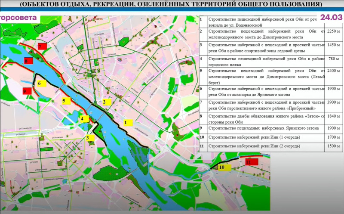344x214 pixels.
Task: Click table row 7 mentioning «Прибрежный»
Action: [271, 105]
